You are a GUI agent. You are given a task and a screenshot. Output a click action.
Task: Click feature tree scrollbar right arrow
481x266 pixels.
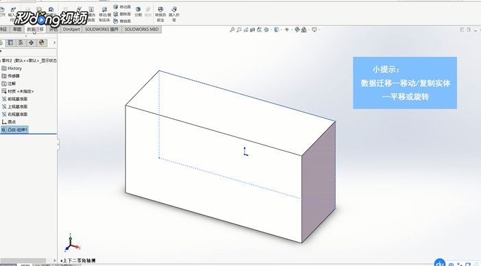pos(55,261)
